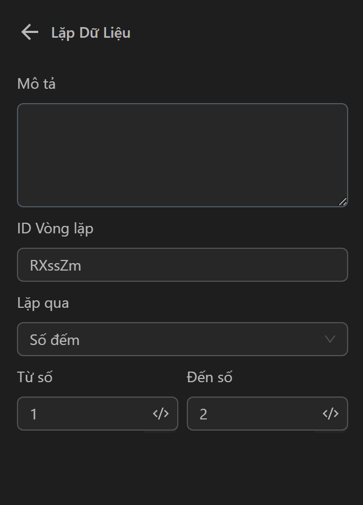
Task: Click the Đến số label
Action: [210, 377]
